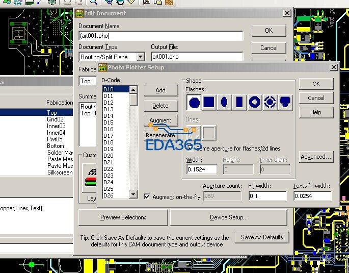Select D15 in the D-Code list
Image resolution: width=349 pixels, height=273 pixels.
point(116,122)
